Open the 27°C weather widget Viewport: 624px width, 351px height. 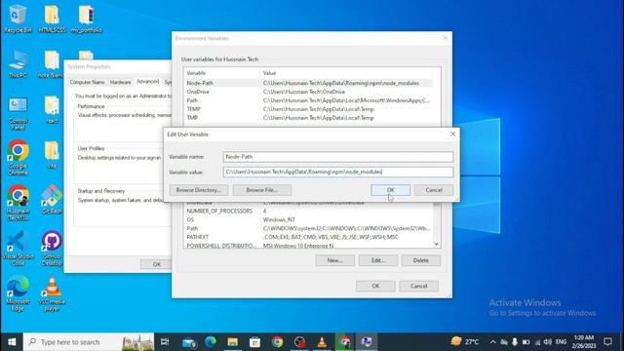click(465, 342)
